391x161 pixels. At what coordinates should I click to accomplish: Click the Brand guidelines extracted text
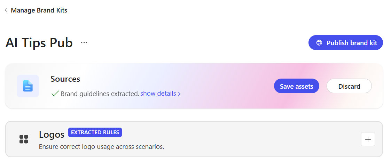pos(100,94)
